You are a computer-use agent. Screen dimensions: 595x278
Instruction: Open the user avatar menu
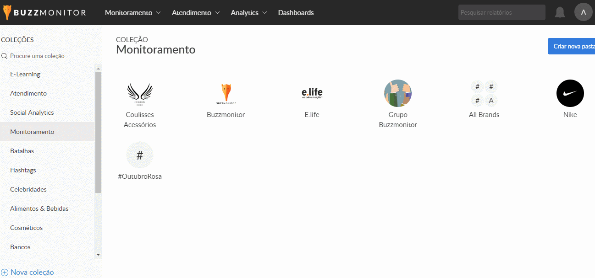point(583,12)
